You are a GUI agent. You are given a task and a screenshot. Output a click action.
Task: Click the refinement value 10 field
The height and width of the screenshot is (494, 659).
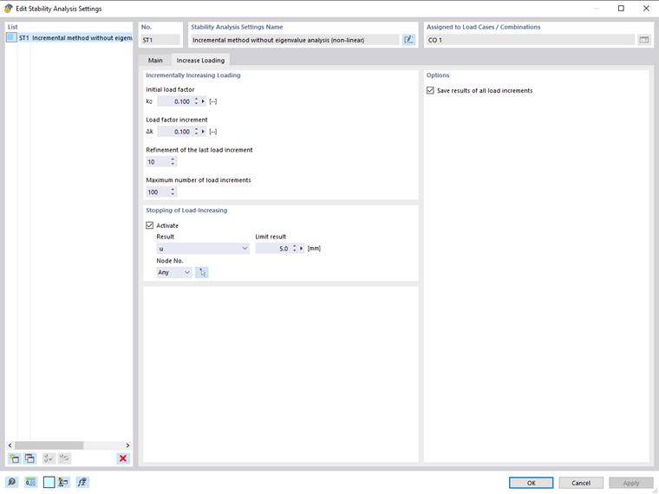tap(158, 162)
